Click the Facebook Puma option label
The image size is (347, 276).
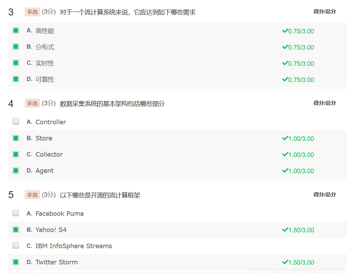coord(59,213)
